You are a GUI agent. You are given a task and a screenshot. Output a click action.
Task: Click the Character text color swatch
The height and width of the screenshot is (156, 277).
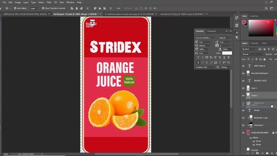[x=227, y=53]
